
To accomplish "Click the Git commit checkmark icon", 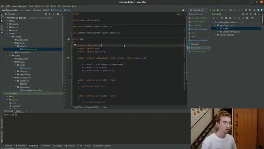I will [x=239, y=10].
